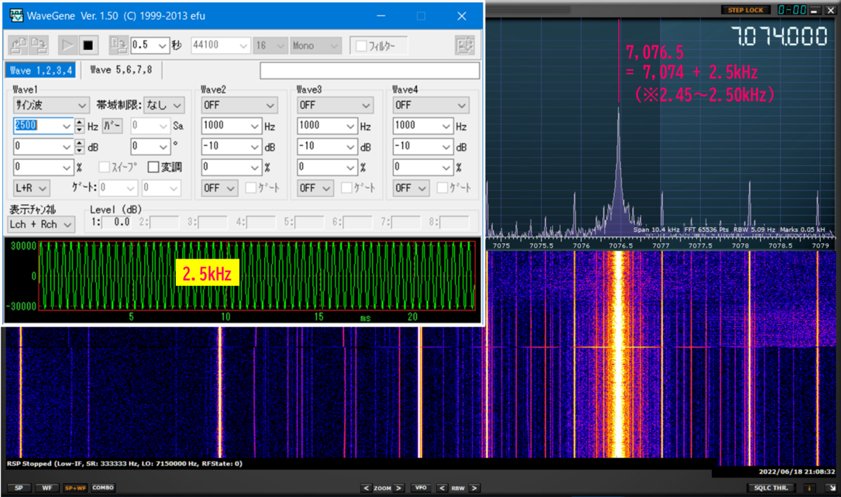The height and width of the screenshot is (497, 841).
Task: Open the 帯域制限 なし dropdown
Action: point(164,105)
